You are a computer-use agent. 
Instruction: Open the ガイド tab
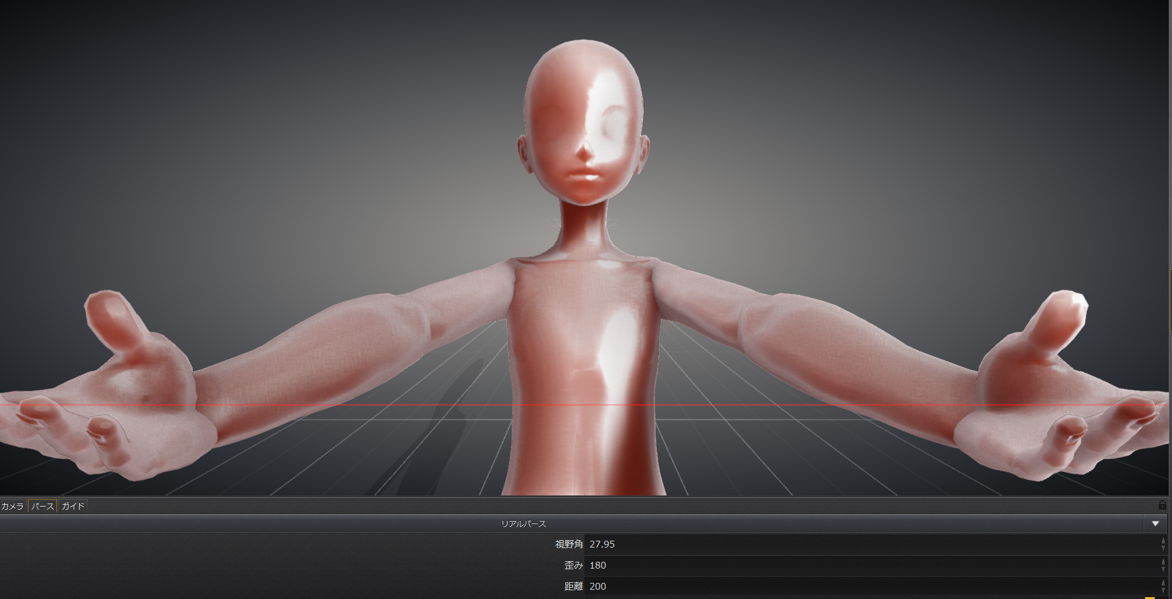[73, 506]
